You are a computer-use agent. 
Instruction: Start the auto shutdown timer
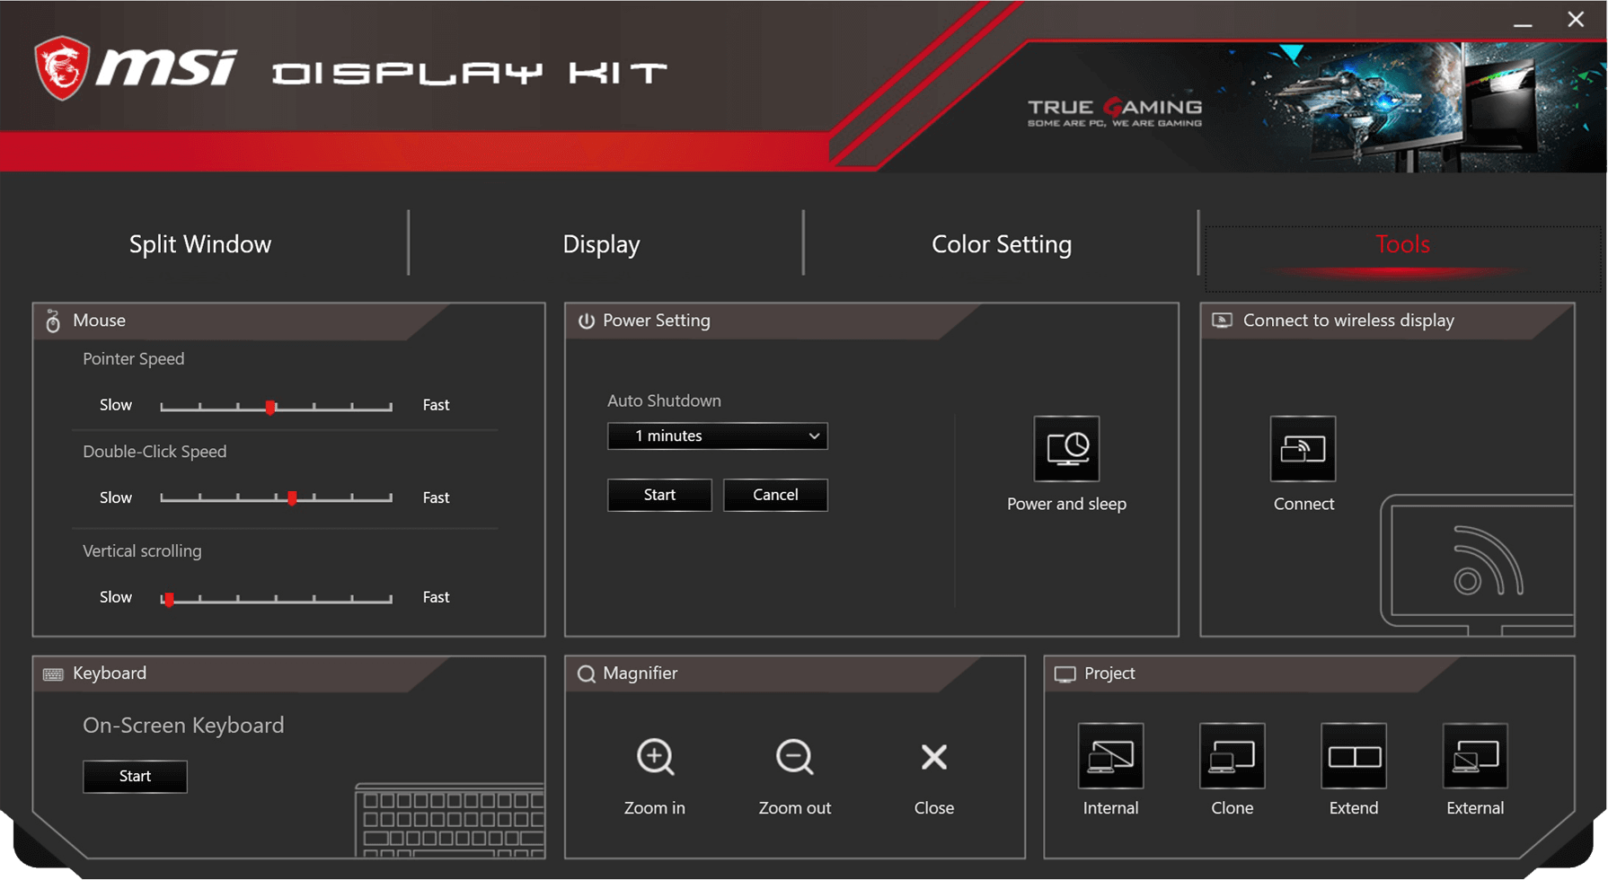click(659, 495)
